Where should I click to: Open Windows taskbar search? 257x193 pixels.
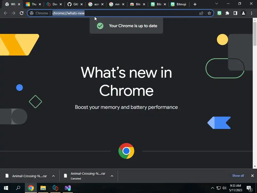[x=18, y=188]
